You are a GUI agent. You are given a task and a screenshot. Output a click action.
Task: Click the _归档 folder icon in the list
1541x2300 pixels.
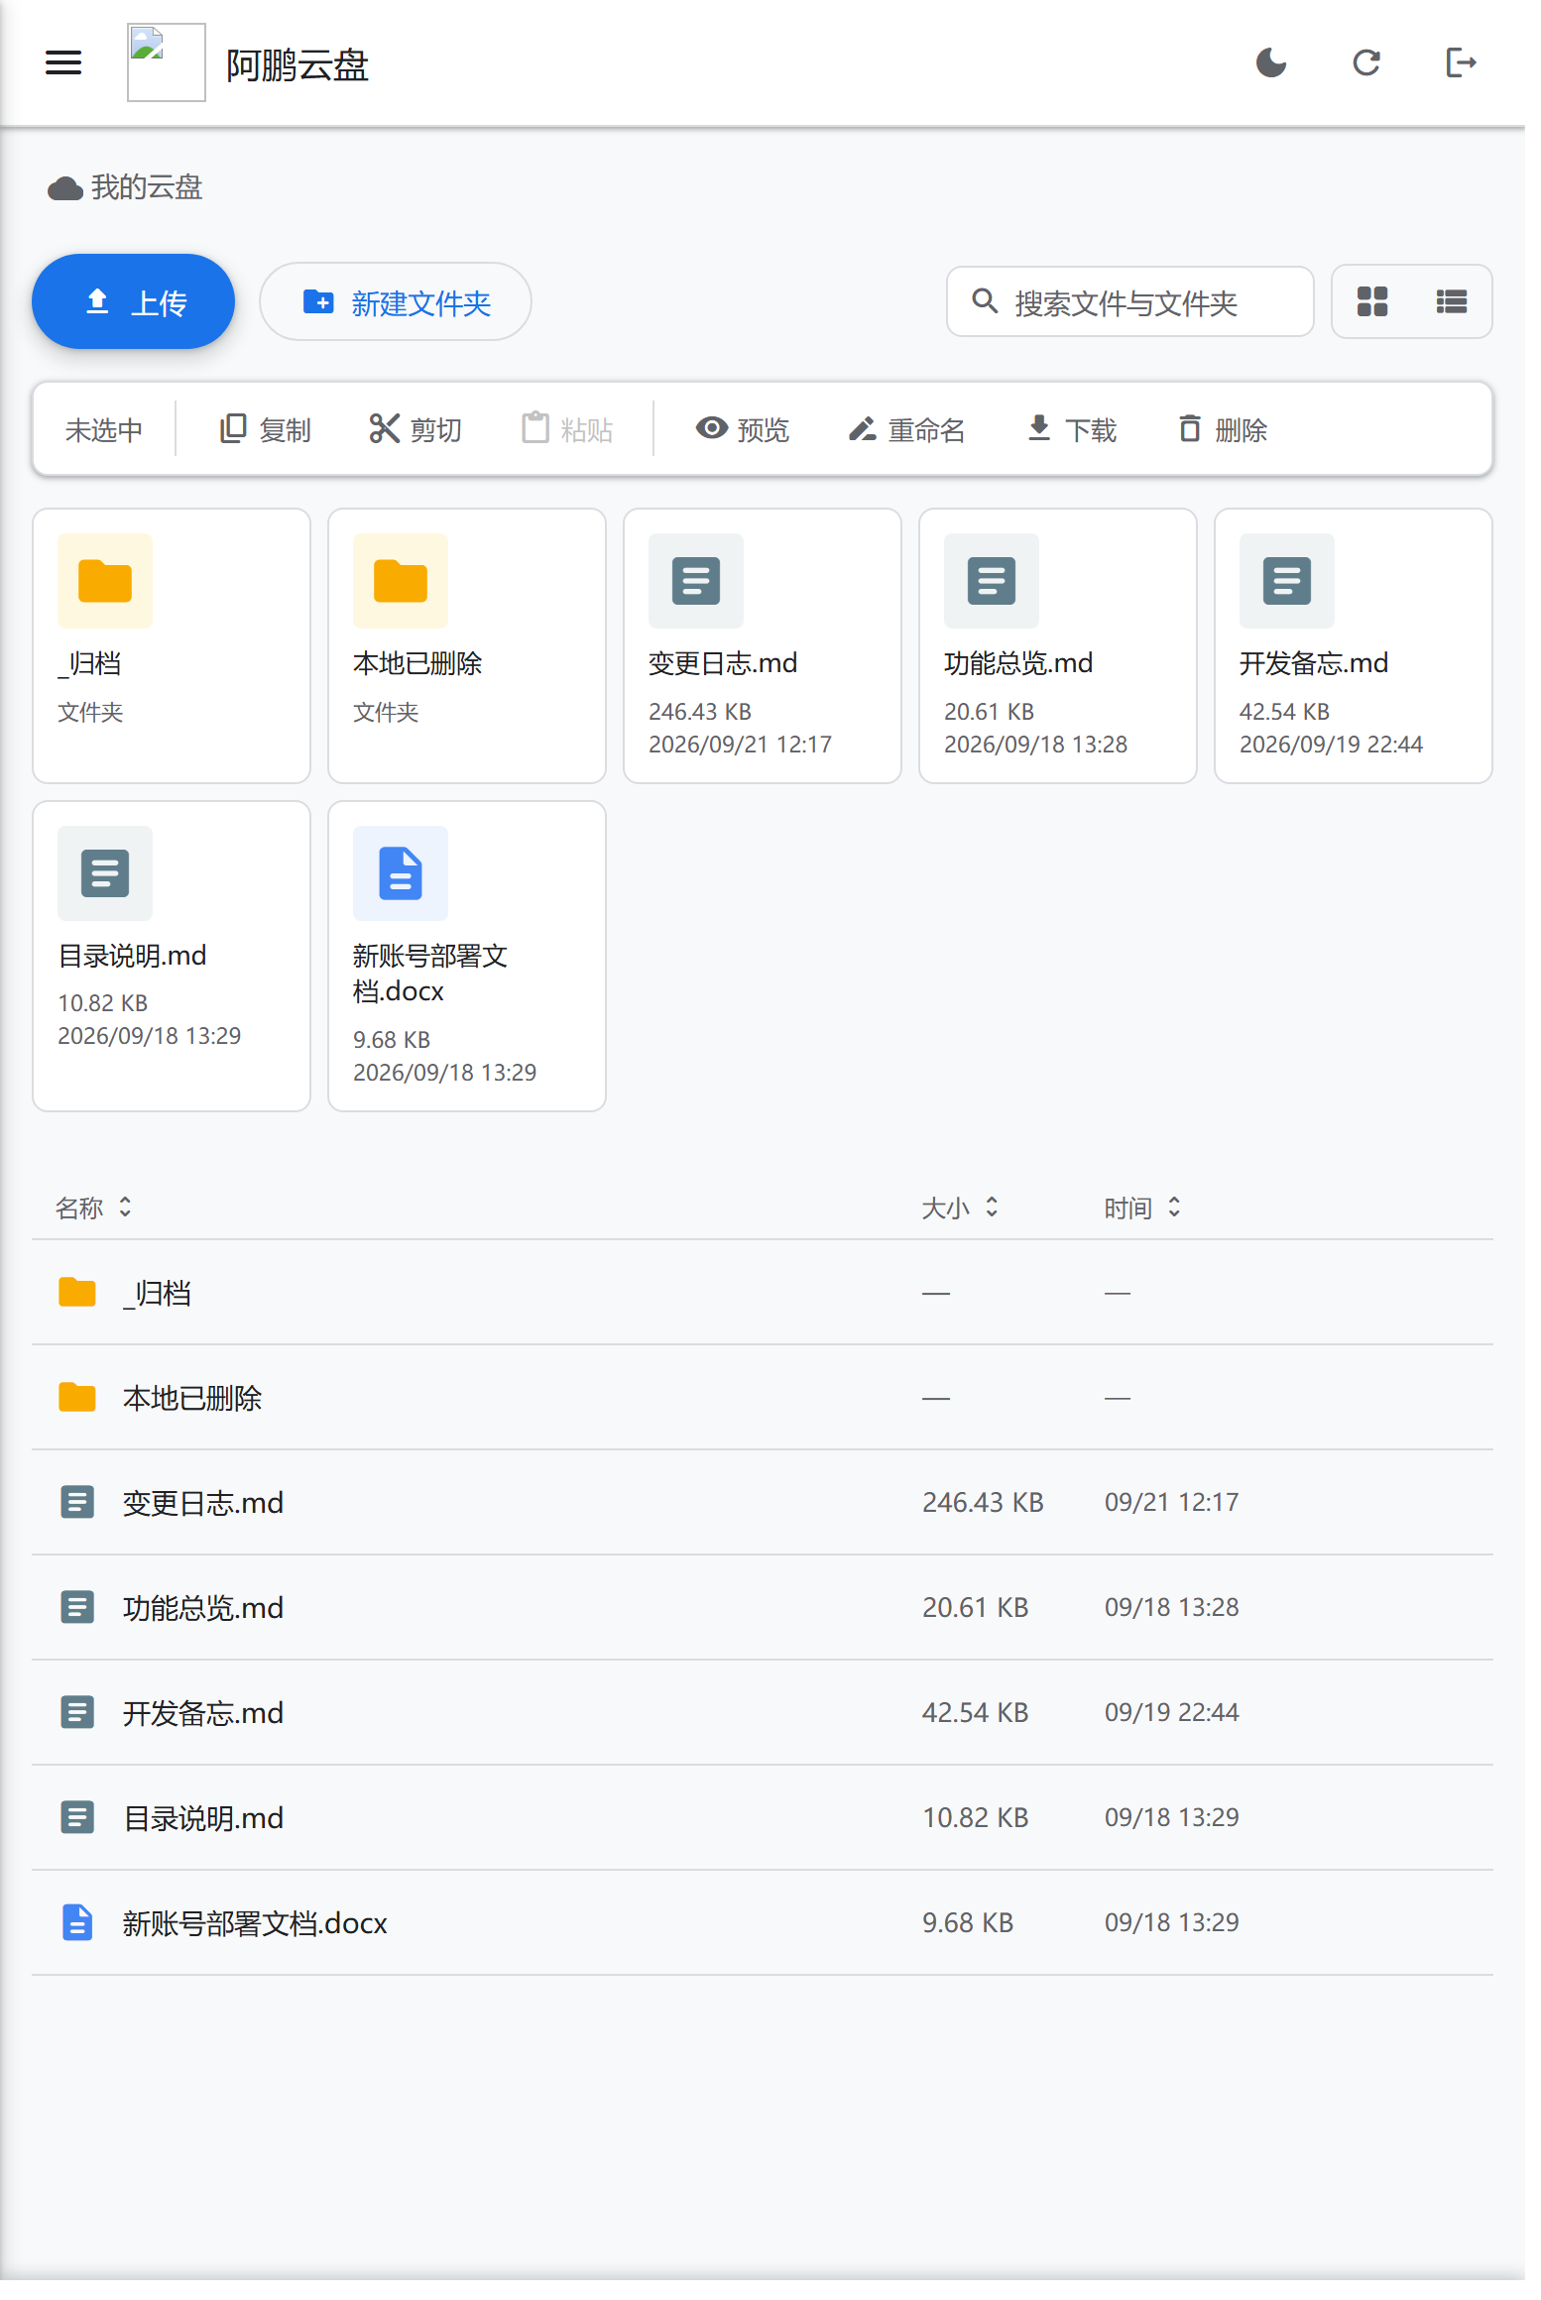coord(77,1292)
